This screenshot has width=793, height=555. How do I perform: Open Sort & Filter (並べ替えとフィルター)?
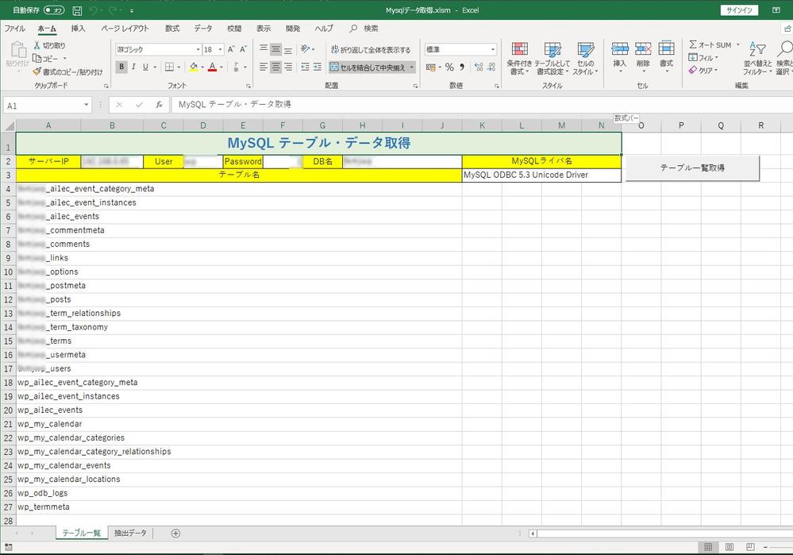(x=757, y=58)
